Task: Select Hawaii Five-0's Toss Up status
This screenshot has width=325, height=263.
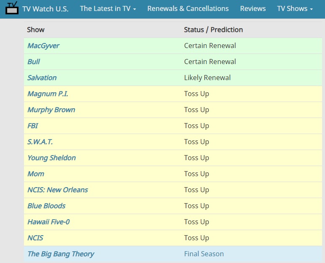Action: click(197, 222)
